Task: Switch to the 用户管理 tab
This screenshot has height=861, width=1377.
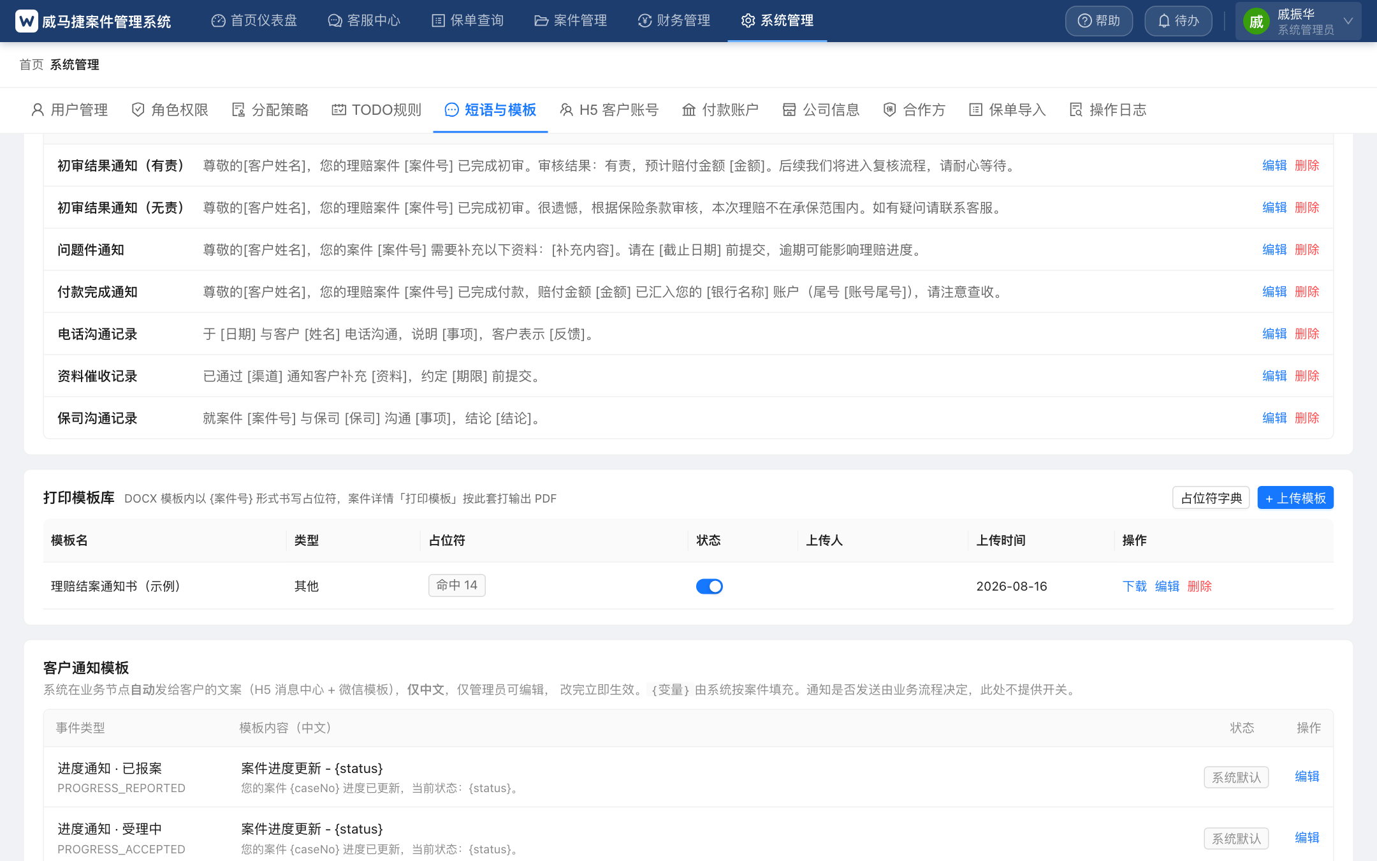Action: click(x=69, y=110)
